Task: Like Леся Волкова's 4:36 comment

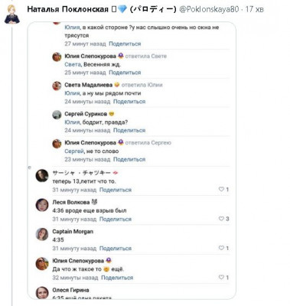Action: click(221, 219)
